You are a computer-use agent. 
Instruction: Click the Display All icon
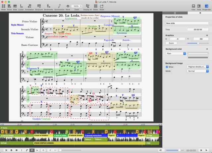87,7
